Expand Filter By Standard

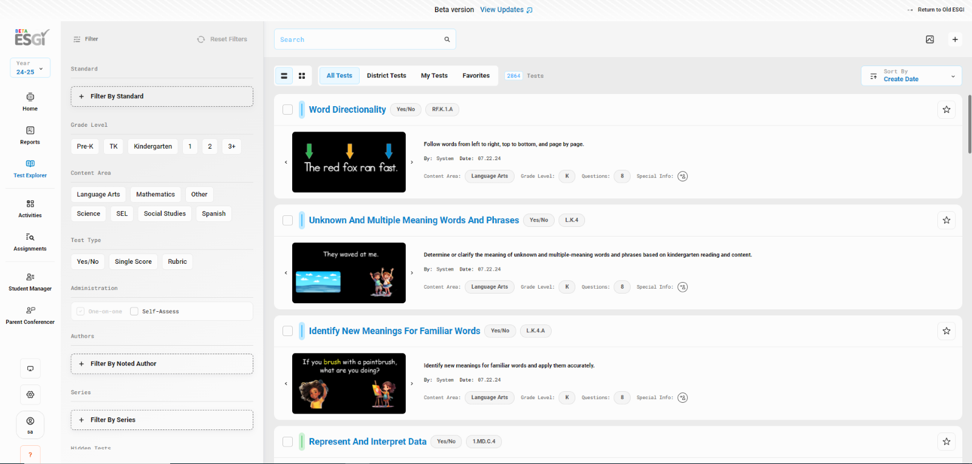point(162,96)
